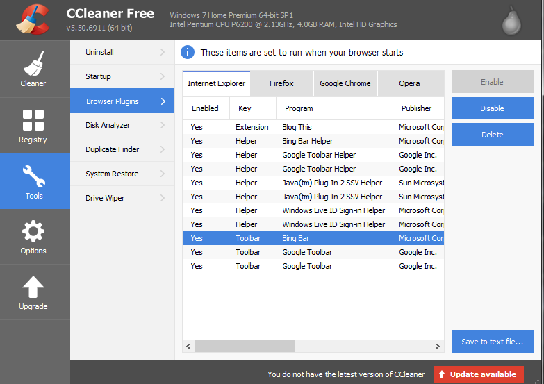Open the Disk Analyzer tool
The image size is (544, 384).
point(122,125)
